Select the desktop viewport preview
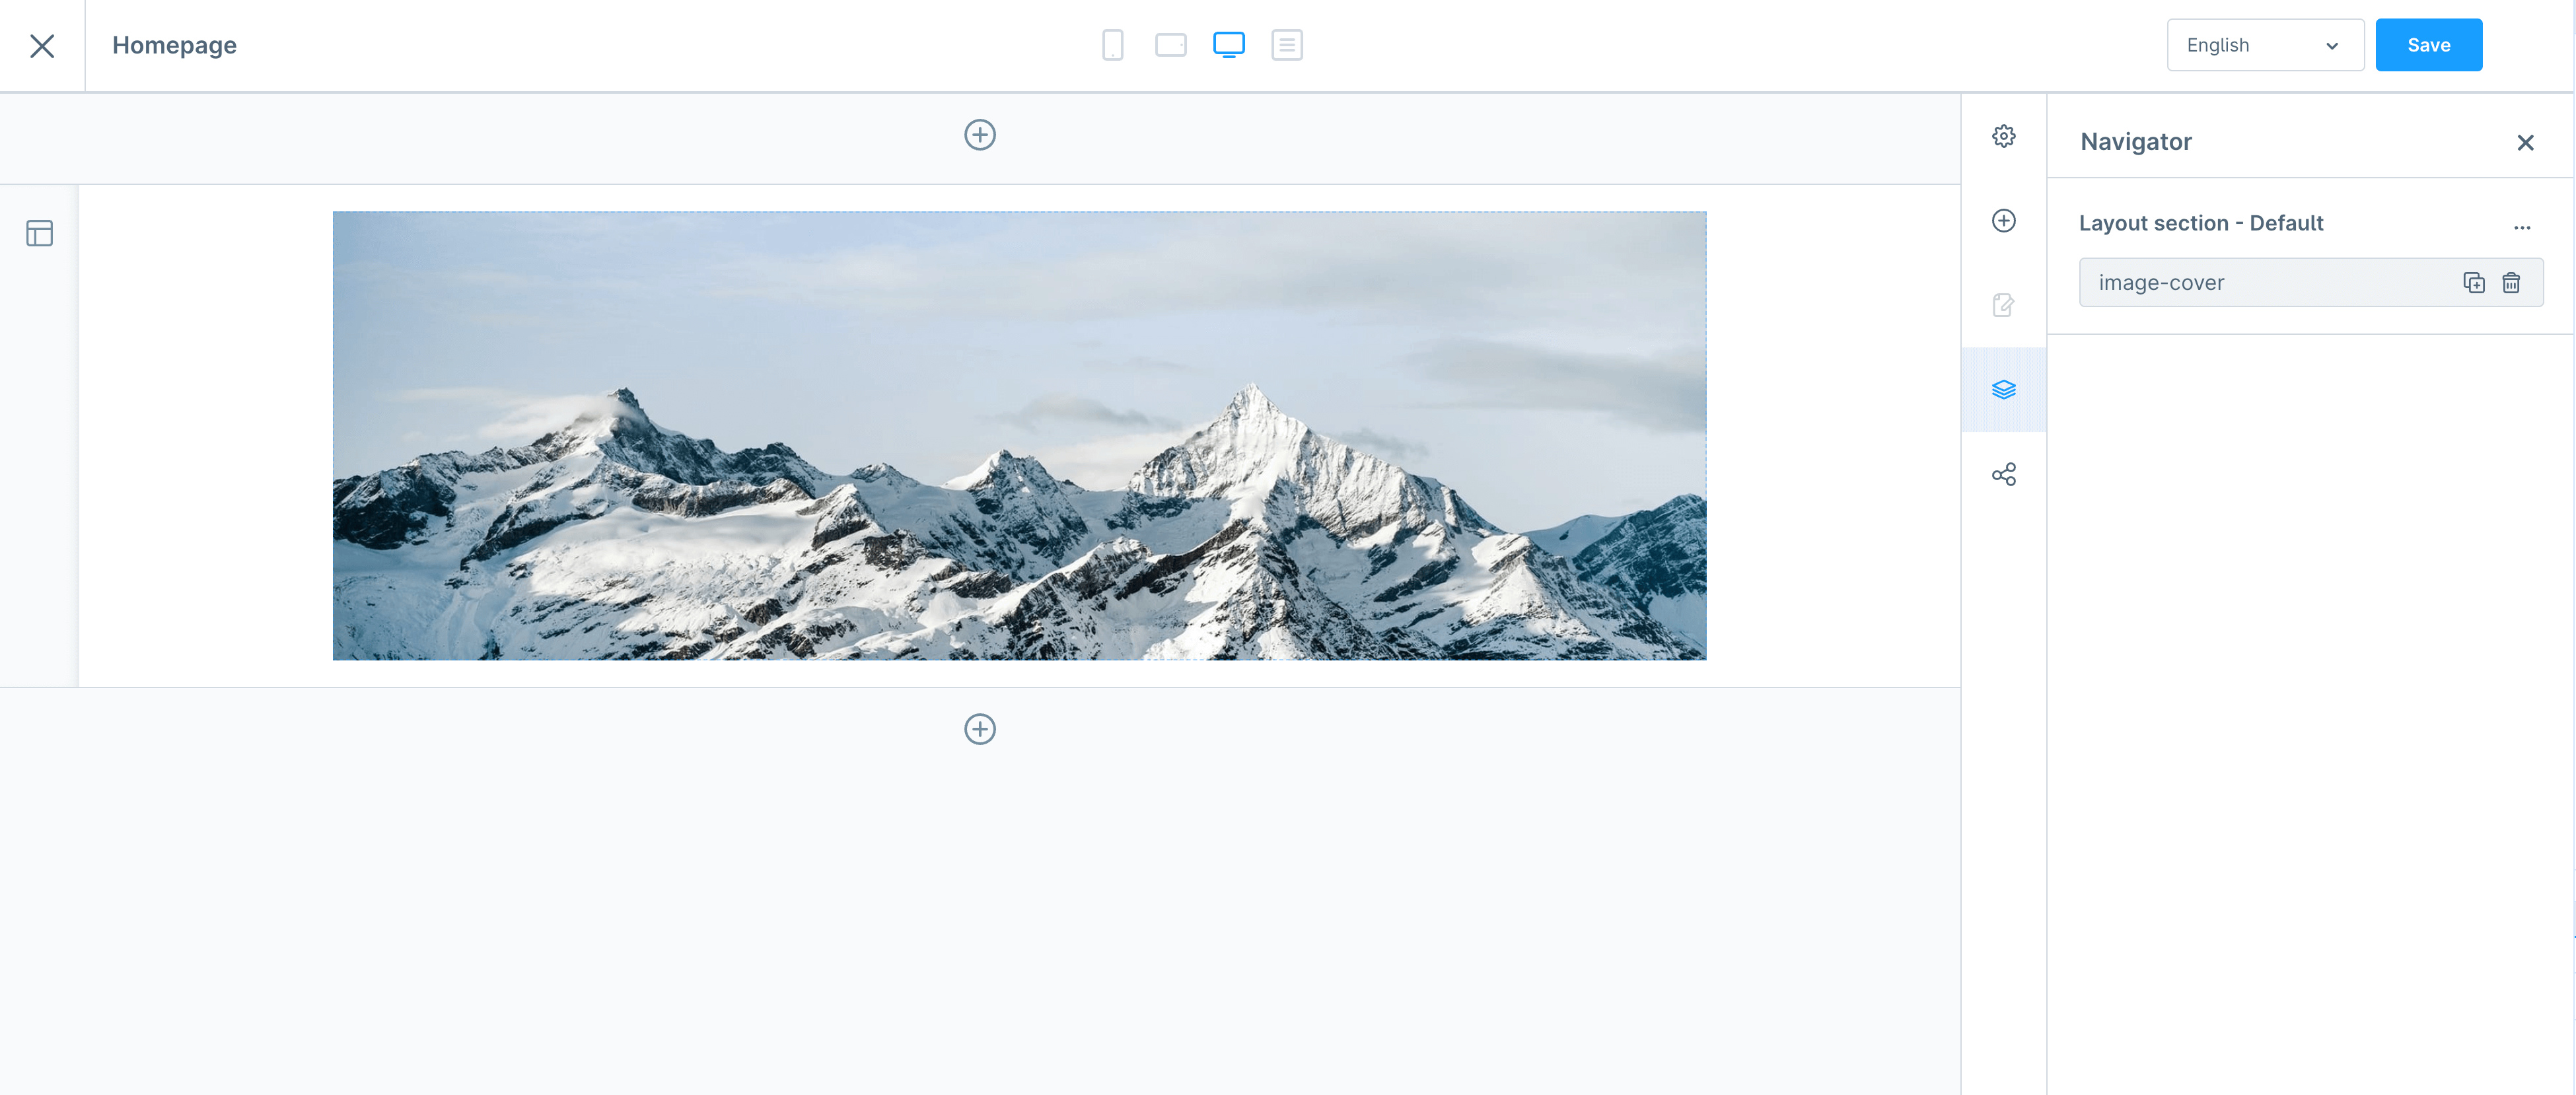2576x1095 pixels. click(x=1228, y=45)
